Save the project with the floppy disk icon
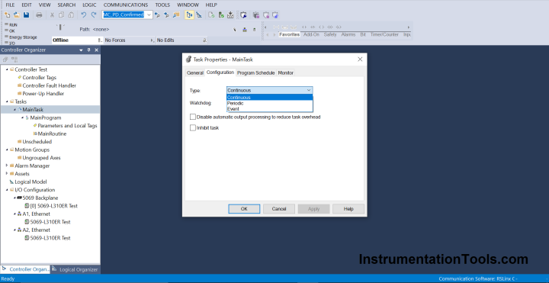549x283 pixels. [26, 14]
